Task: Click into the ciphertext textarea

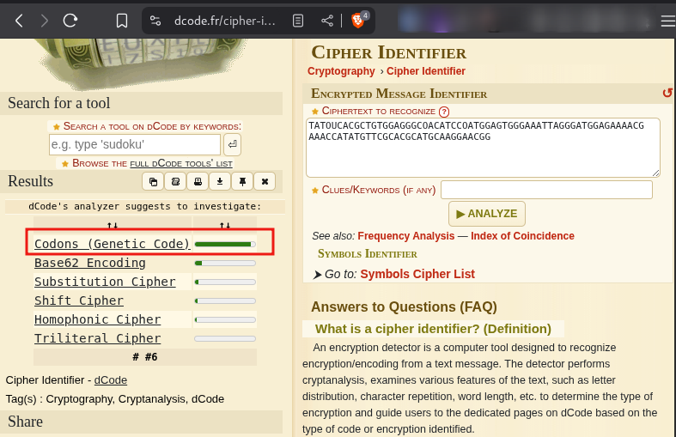Action: pos(483,148)
